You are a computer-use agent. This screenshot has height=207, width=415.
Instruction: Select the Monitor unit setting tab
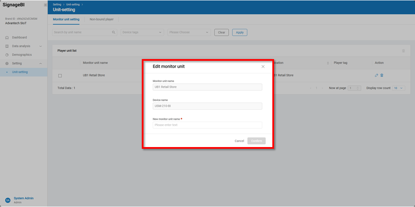click(66, 19)
